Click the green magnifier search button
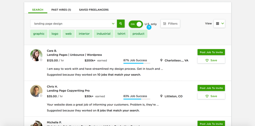Image resolution: width=255 pixels, height=126 pixels. pos(121,24)
